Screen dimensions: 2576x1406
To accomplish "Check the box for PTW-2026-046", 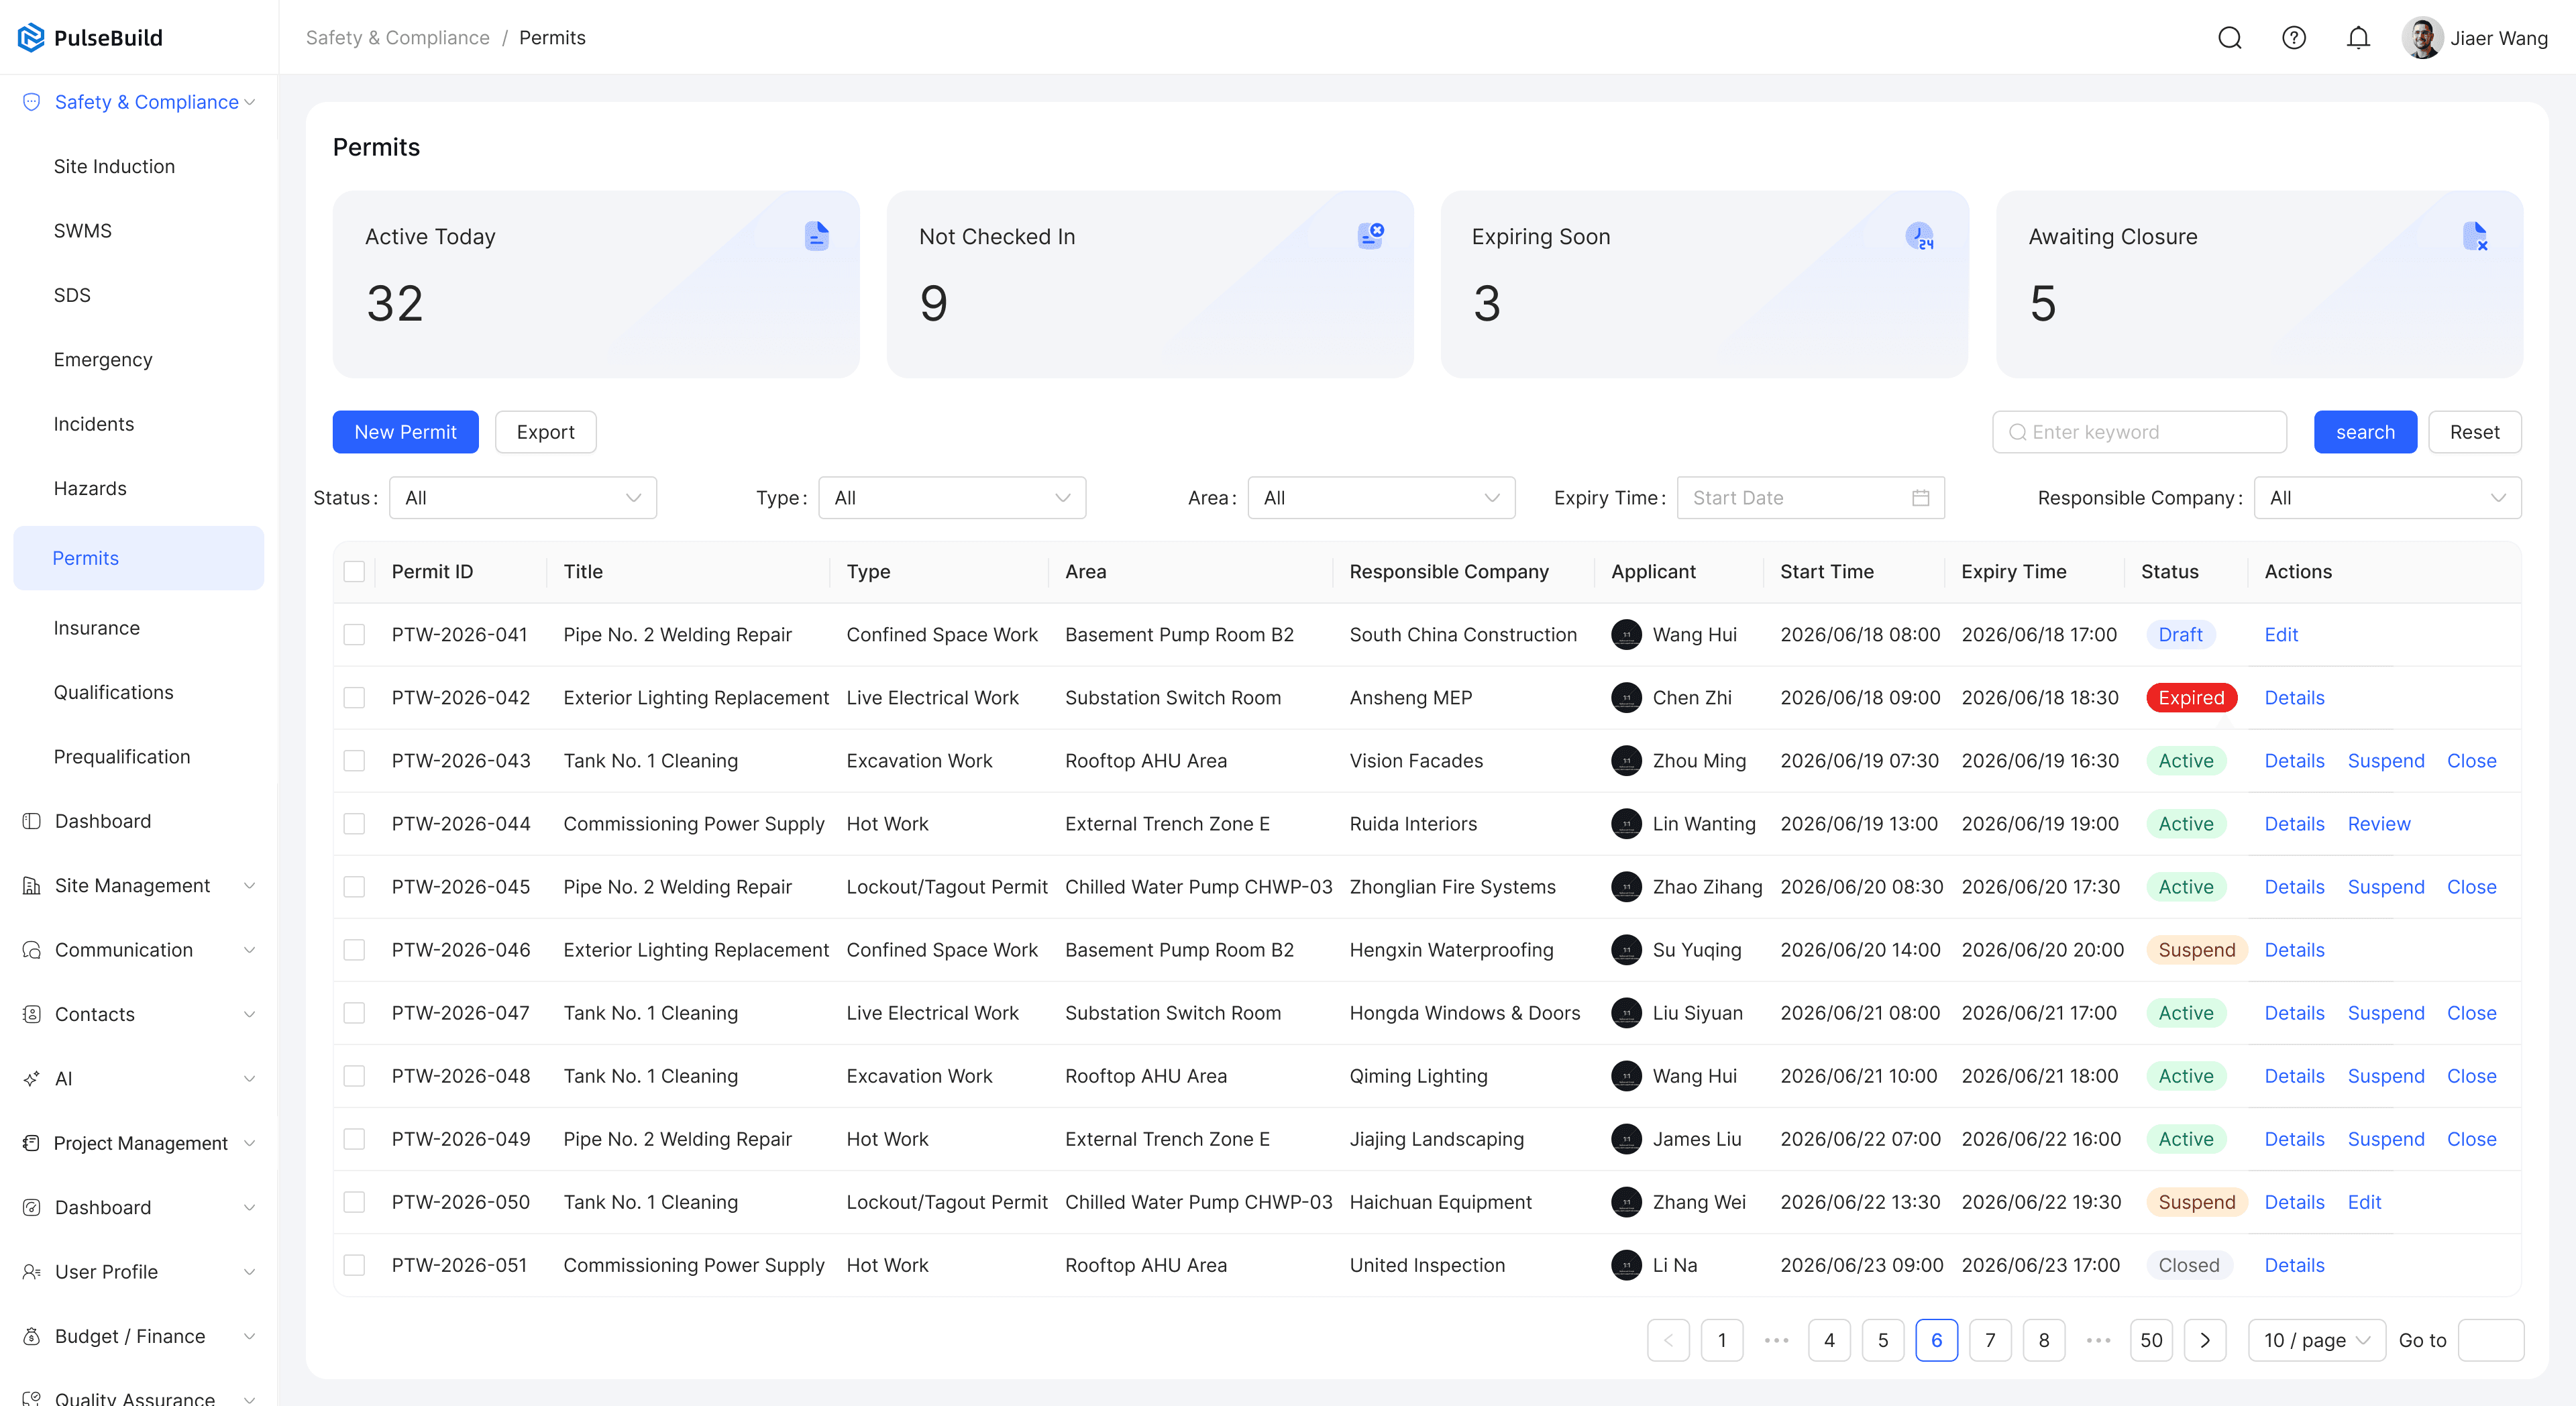I will [x=354, y=950].
